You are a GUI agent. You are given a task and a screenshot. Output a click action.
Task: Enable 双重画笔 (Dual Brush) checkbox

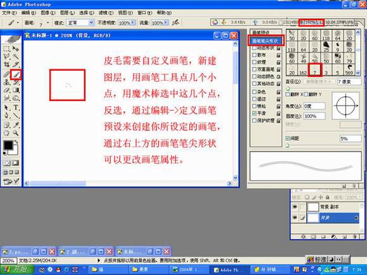(254, 69)
